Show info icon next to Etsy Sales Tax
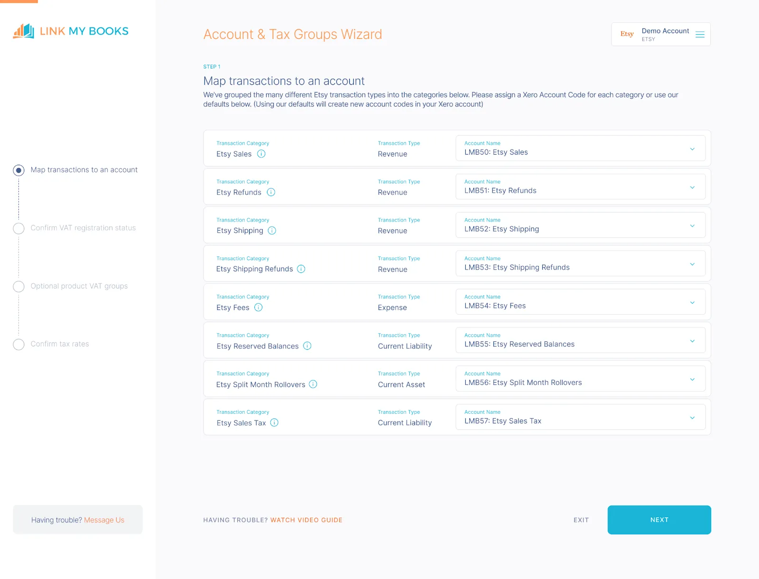Screen dimensions: 759x579 [274, 423]
